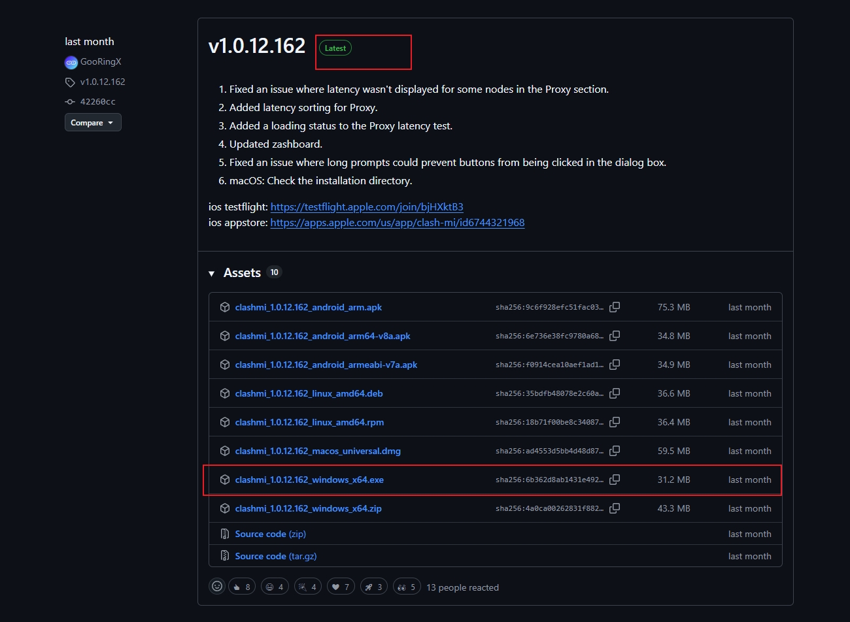Toggle the rocket reaction

pyautogui.click(x=374, y=587)
